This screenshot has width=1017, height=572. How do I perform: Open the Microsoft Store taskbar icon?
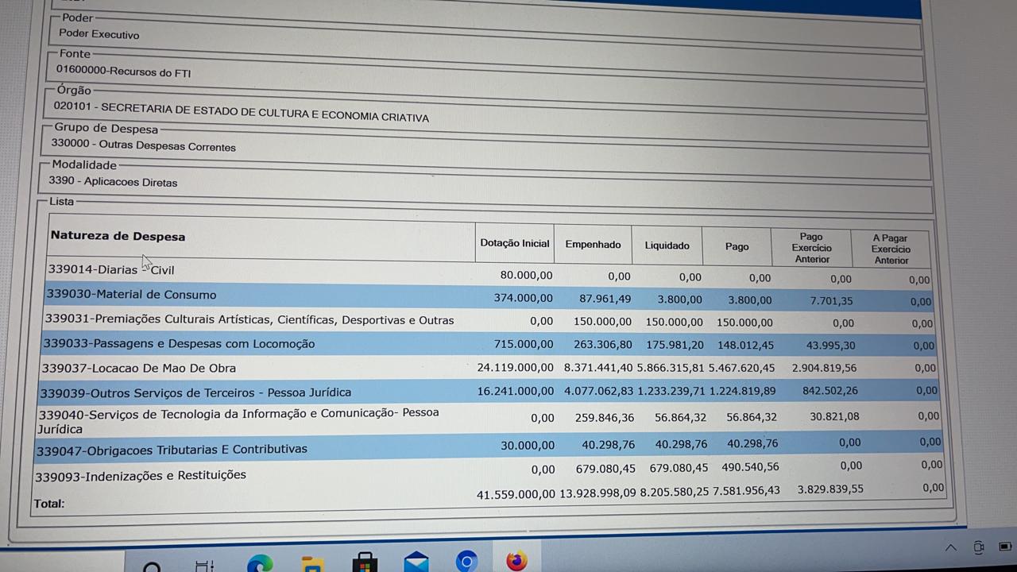365,563
